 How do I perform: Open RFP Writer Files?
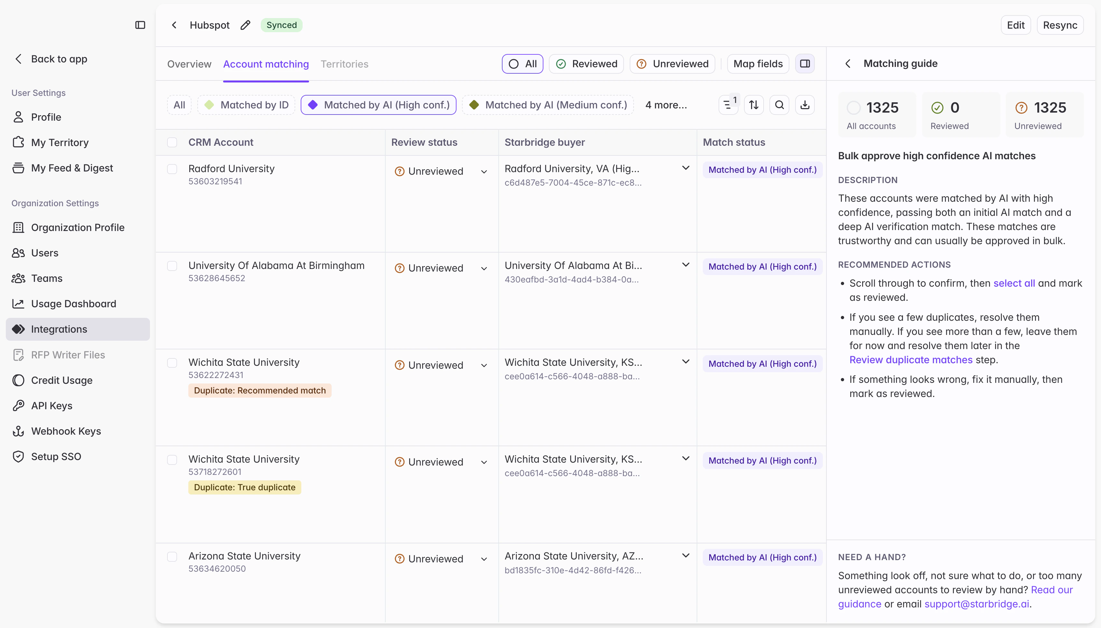[x=78, y=355]
